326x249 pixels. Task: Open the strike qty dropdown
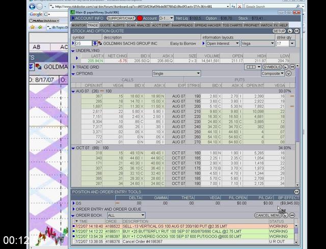click(x=292, y=43)
